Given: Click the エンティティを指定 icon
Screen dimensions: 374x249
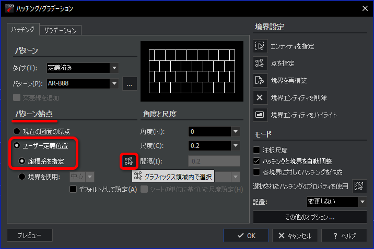Looking at the screenshot, I should (x=260, y=46).
